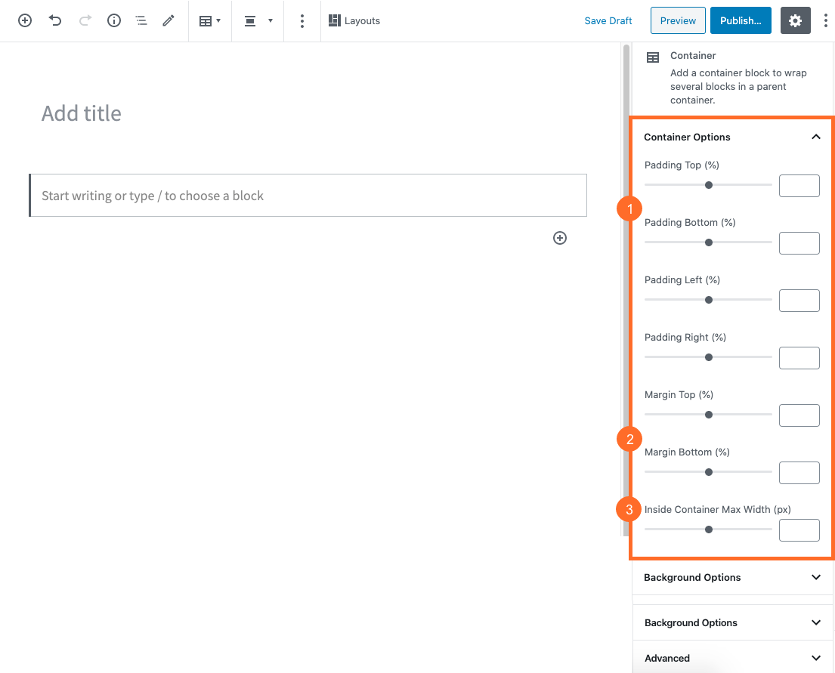Open the change alignment dropdown
This screenshot has height=673, width=835.
pyautogui.click(x=258, y=21)
